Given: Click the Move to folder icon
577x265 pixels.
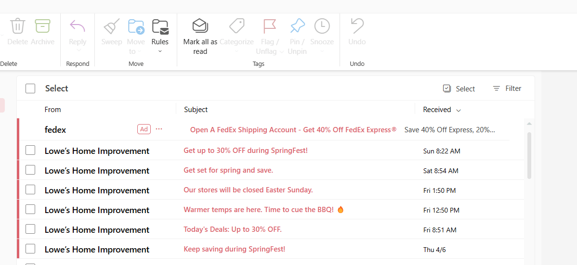Looking at the screenshot, I should (136, 26).
